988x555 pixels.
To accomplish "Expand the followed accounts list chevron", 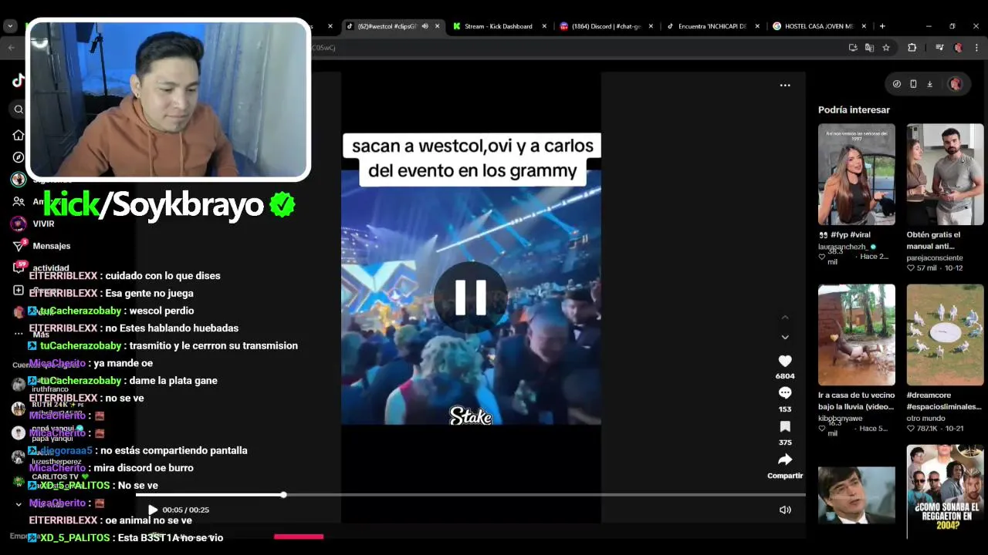I will (x=19, y=504).
